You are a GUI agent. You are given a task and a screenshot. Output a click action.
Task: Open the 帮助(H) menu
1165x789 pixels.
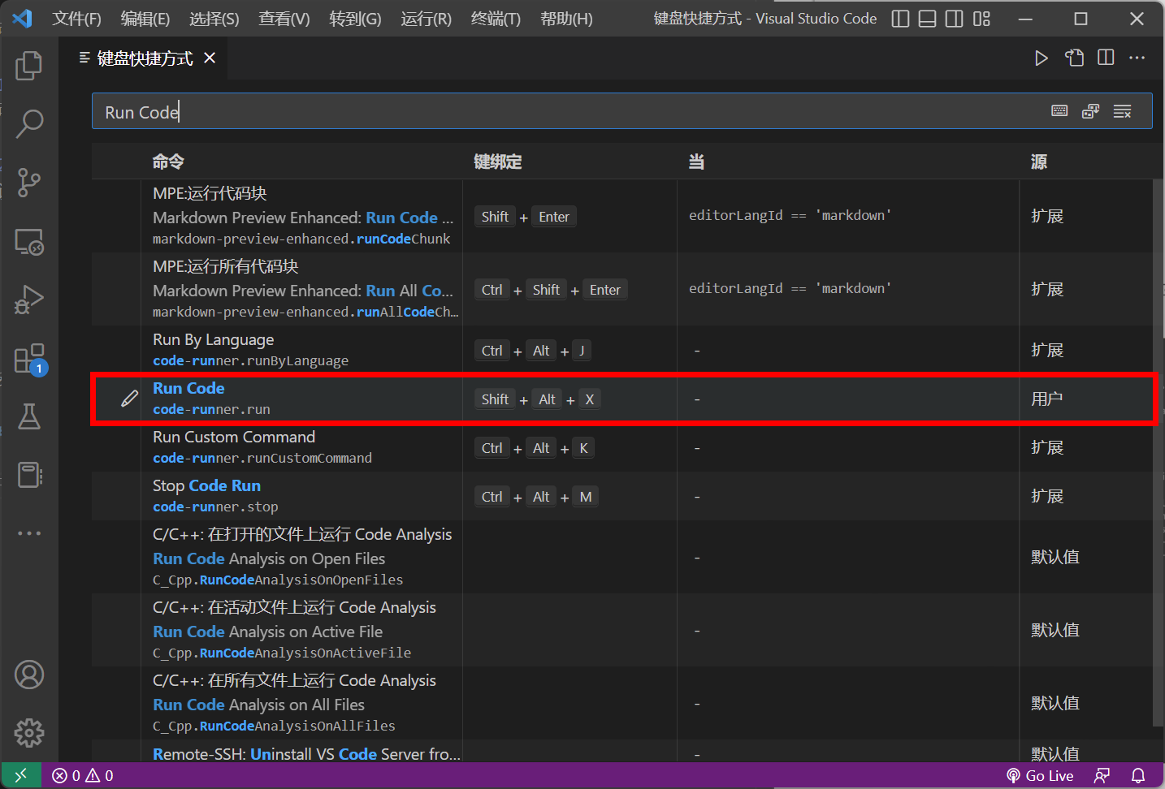click(566, 19)
